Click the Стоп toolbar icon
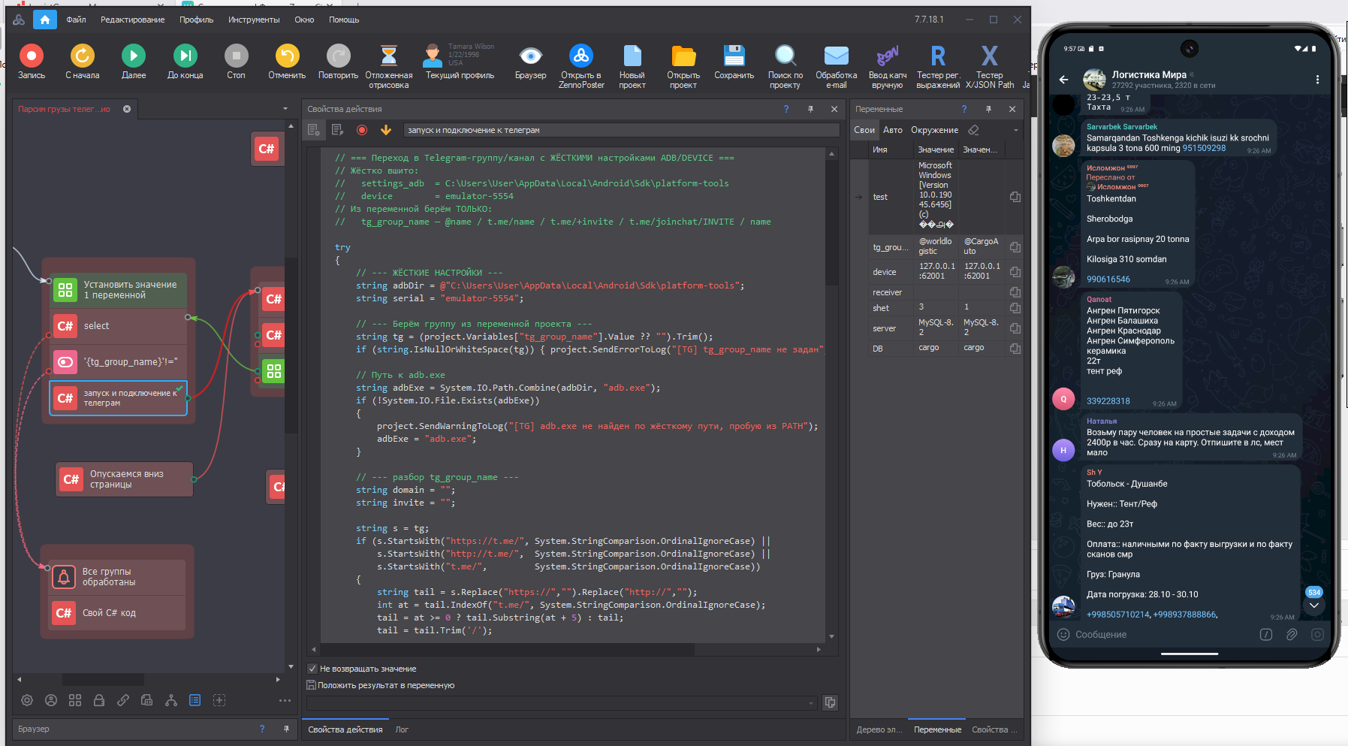This screenshot has height=746, width=1348. click(236, 56)
